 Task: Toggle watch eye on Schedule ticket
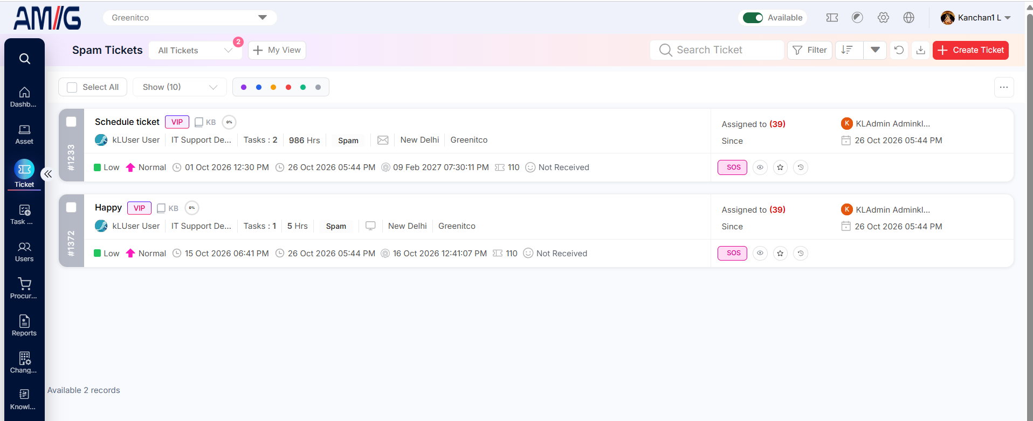pos(760,167)
